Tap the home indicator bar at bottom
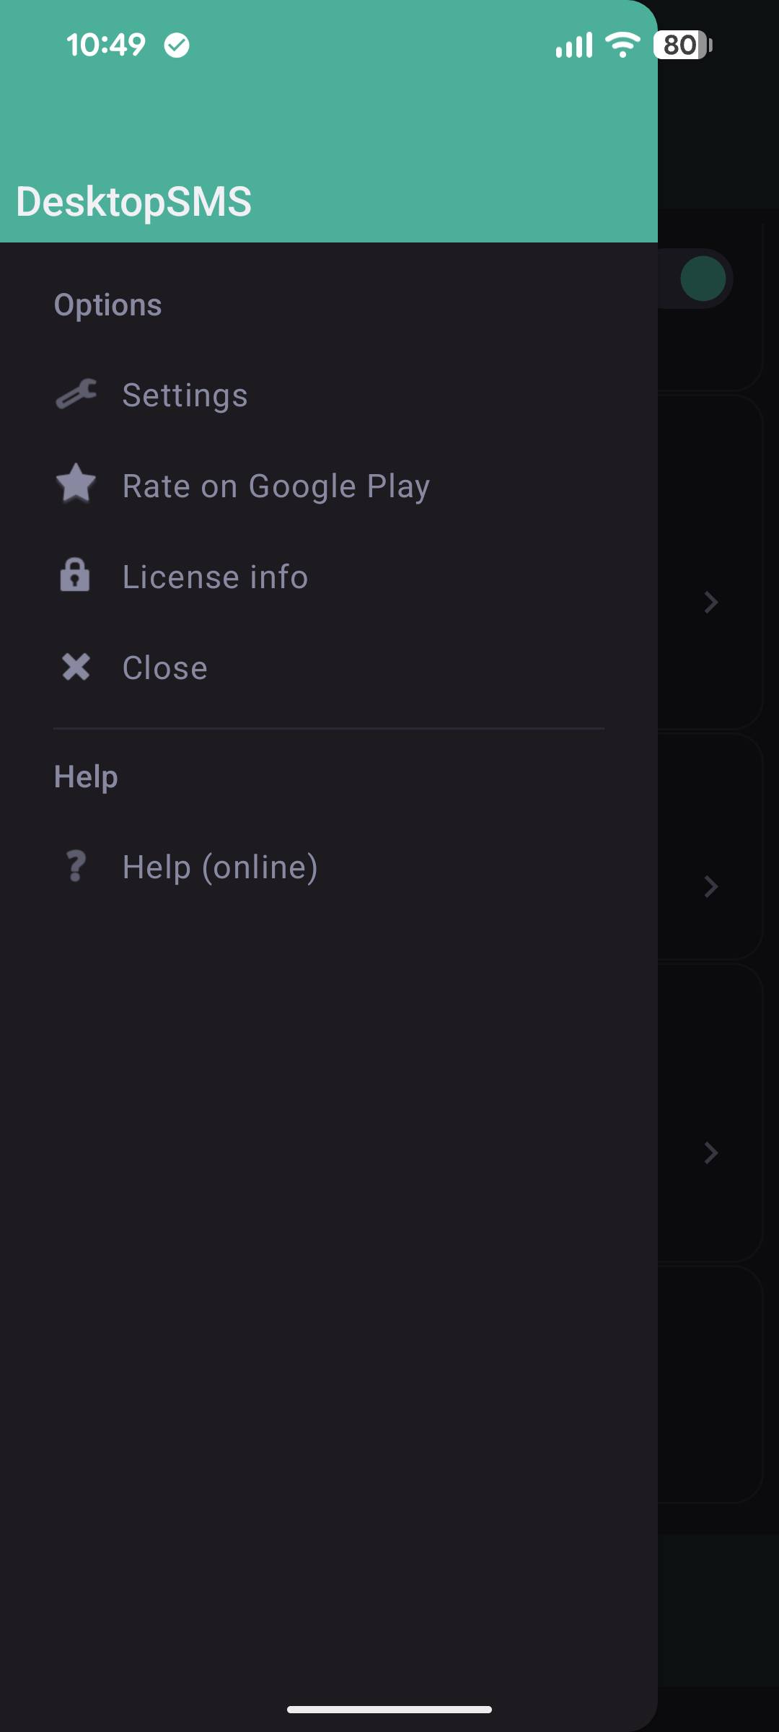The width and height of the screenshot is (779, 1732). (389, 1709)
